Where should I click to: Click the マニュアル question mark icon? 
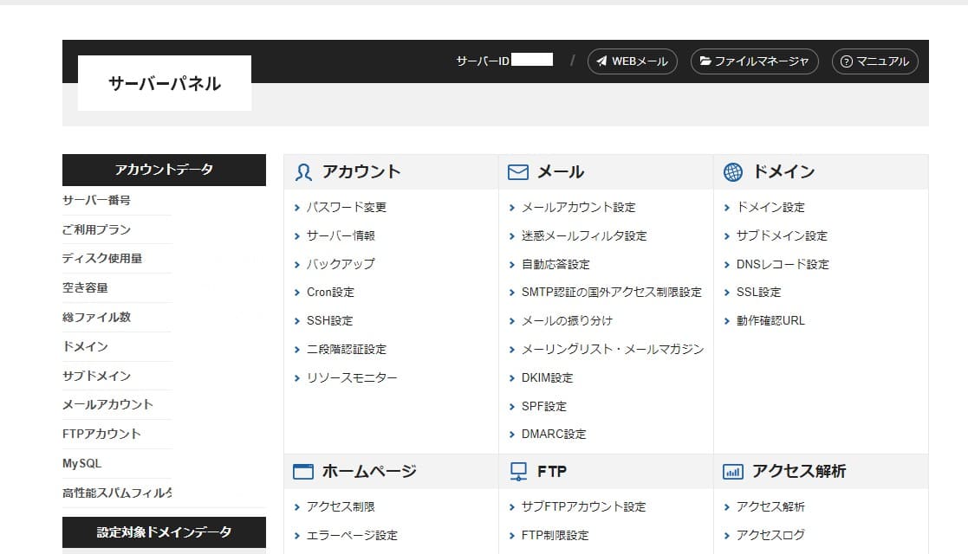[x=845, y=61]
